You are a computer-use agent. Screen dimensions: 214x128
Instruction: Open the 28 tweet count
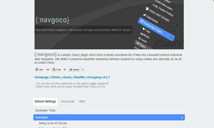tap(82, 70)
